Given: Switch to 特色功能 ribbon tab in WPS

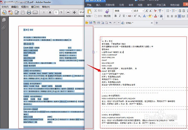Looking at the screenshot, I should tap(175, 5).
